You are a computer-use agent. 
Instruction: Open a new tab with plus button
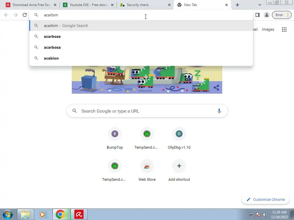click(x=237, y=5)
